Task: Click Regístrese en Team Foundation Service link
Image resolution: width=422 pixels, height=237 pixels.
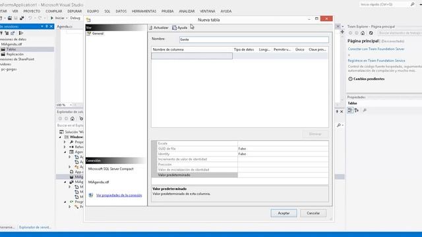Action: pos(377,61)
